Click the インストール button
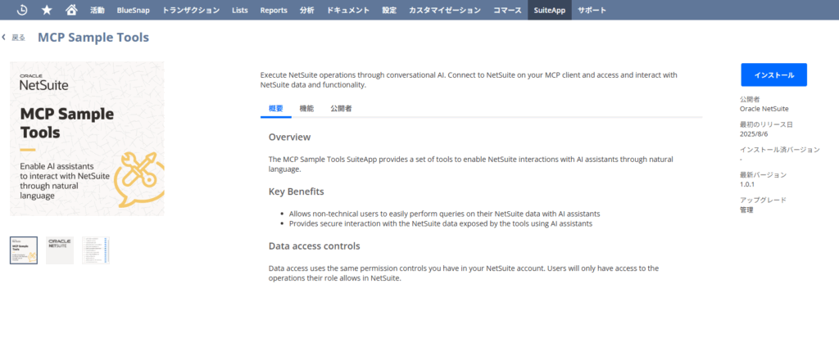Screen dimensions: 839x347 tap(773, 74)
